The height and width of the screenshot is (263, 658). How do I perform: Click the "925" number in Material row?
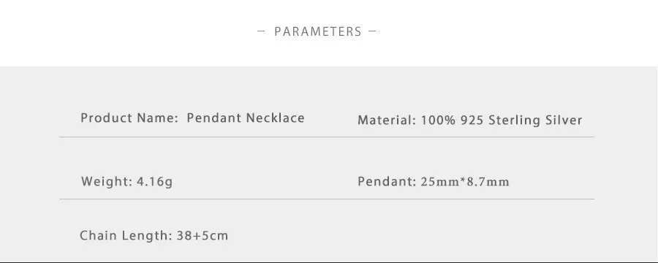472,121
